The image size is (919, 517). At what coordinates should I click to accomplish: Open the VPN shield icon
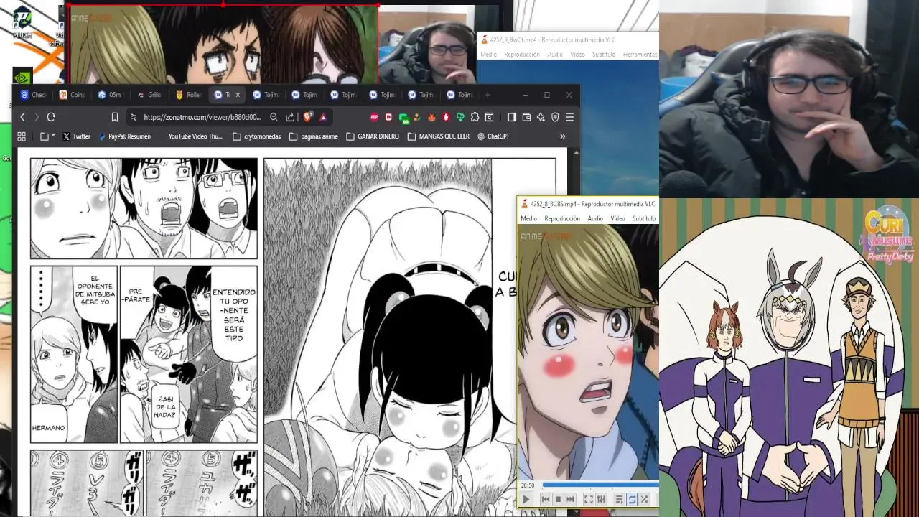[x=555, y=117]
